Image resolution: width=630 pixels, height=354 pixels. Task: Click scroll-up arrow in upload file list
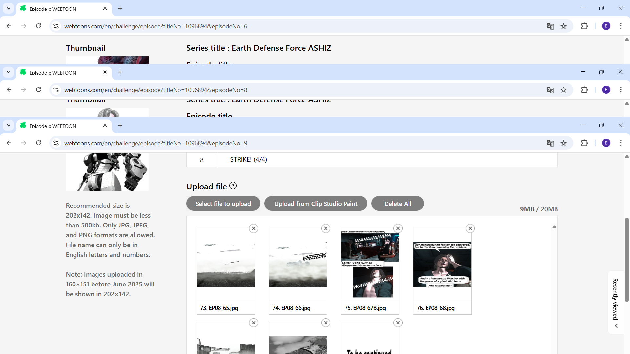(x=554, y=227)
